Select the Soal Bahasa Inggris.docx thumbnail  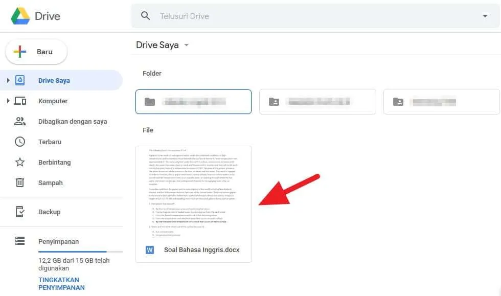tap(194, 193)
